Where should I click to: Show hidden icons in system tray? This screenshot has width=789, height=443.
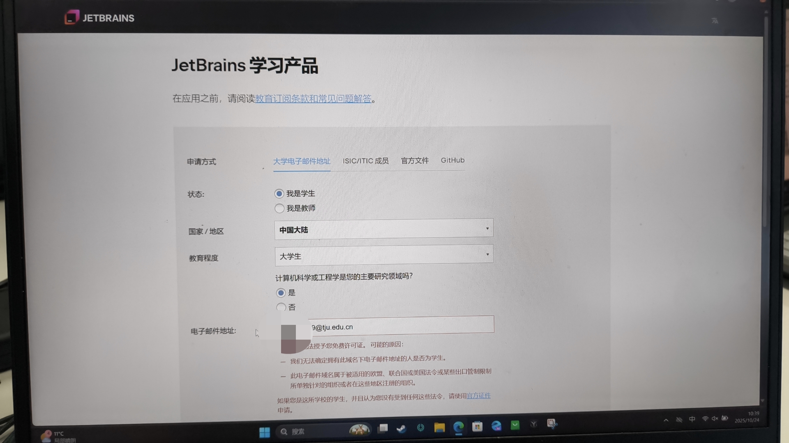click(666, 420)
